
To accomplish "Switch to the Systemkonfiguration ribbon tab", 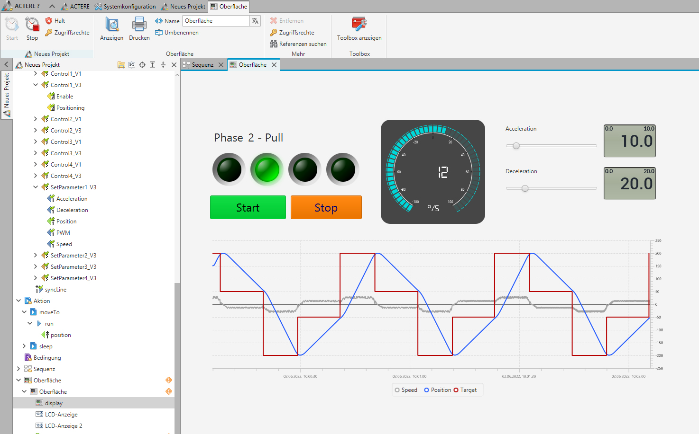I will point(125,7).
